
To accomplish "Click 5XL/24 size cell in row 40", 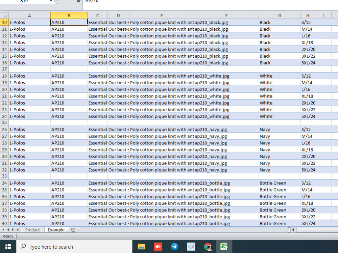I will (308, 224).
